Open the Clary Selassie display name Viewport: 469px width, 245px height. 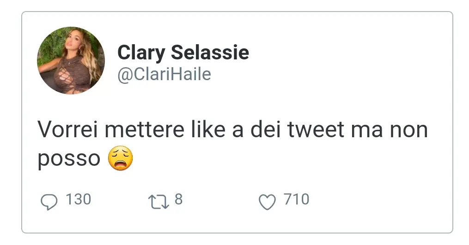pos(183,52)
